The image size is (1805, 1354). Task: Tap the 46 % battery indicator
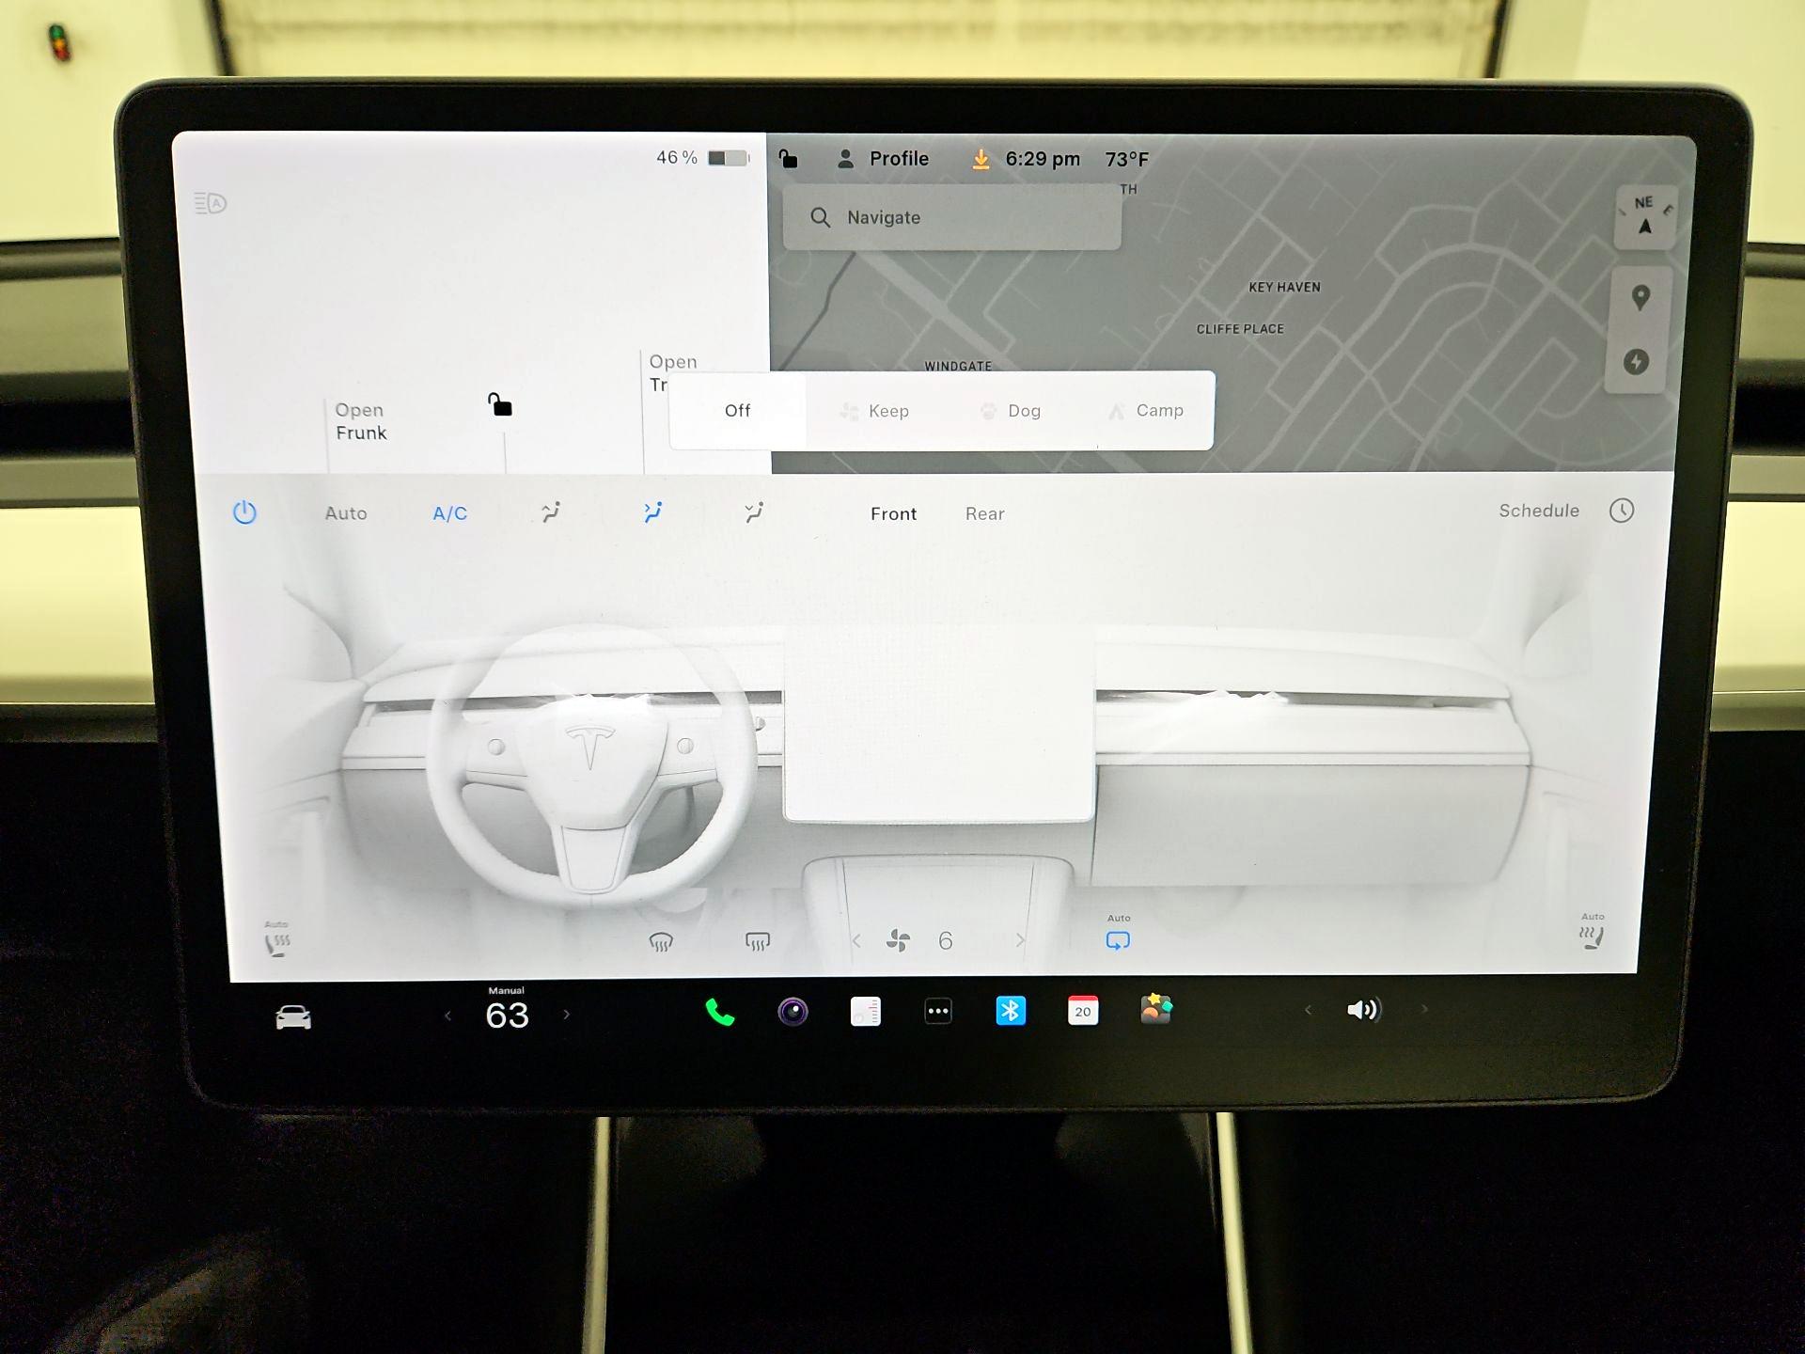pyautogui.click(x=702, y=158)
